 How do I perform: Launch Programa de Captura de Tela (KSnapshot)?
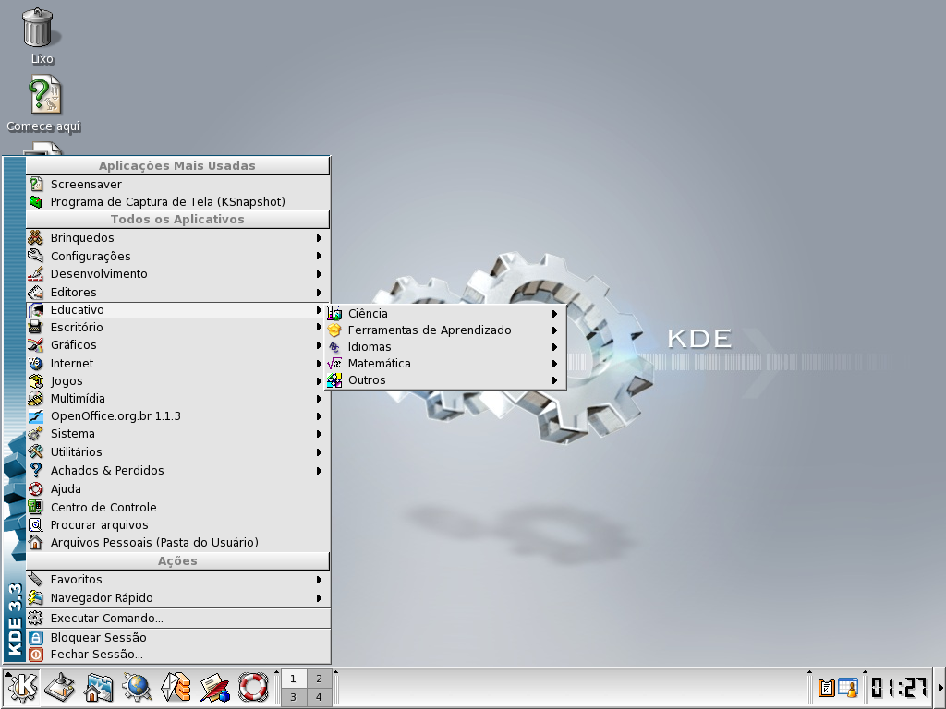point(178,201)
